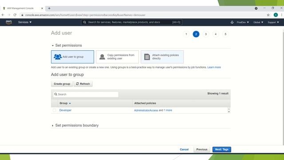284x160 pixels.
Task: Bookmark this page with the star
Action: (268, 15)
